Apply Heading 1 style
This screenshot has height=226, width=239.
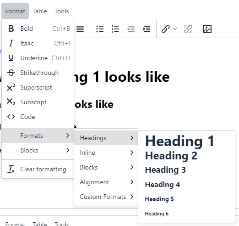(186, 141)
